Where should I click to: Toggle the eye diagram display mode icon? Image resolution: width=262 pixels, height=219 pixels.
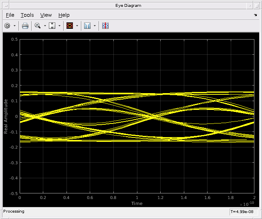click(69, 26)
